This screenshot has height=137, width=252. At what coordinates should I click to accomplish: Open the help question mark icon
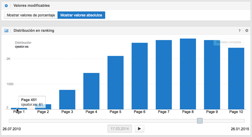coord(240,30)
